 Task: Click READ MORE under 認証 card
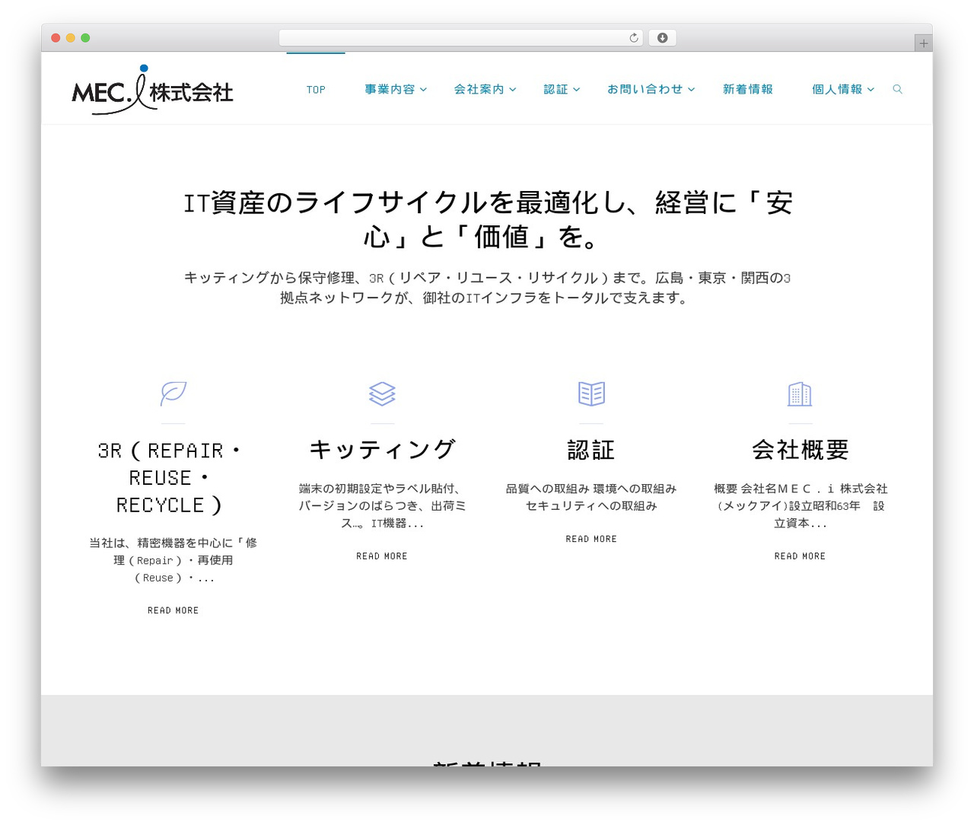tap(591, 539)
